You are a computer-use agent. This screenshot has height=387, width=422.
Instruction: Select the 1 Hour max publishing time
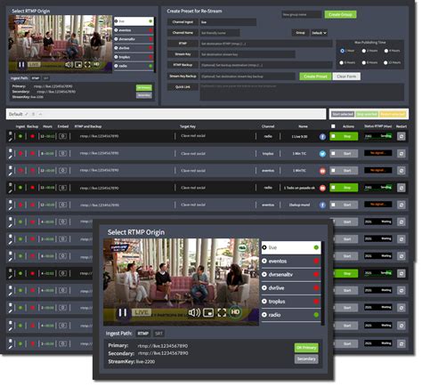coord(342,51)
